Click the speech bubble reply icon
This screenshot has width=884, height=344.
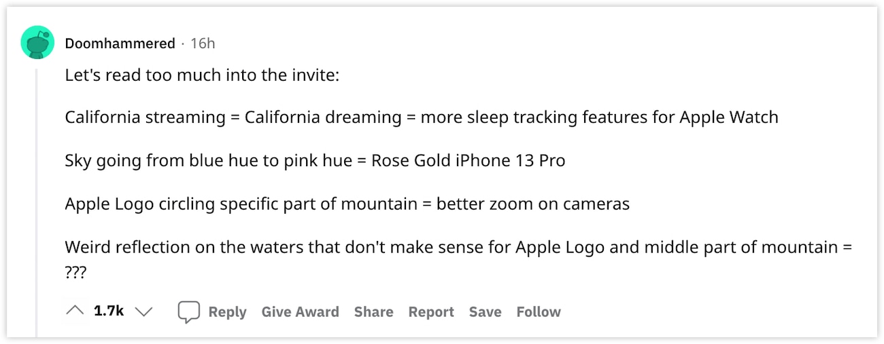pyautogui.click(x=188, y=311)
